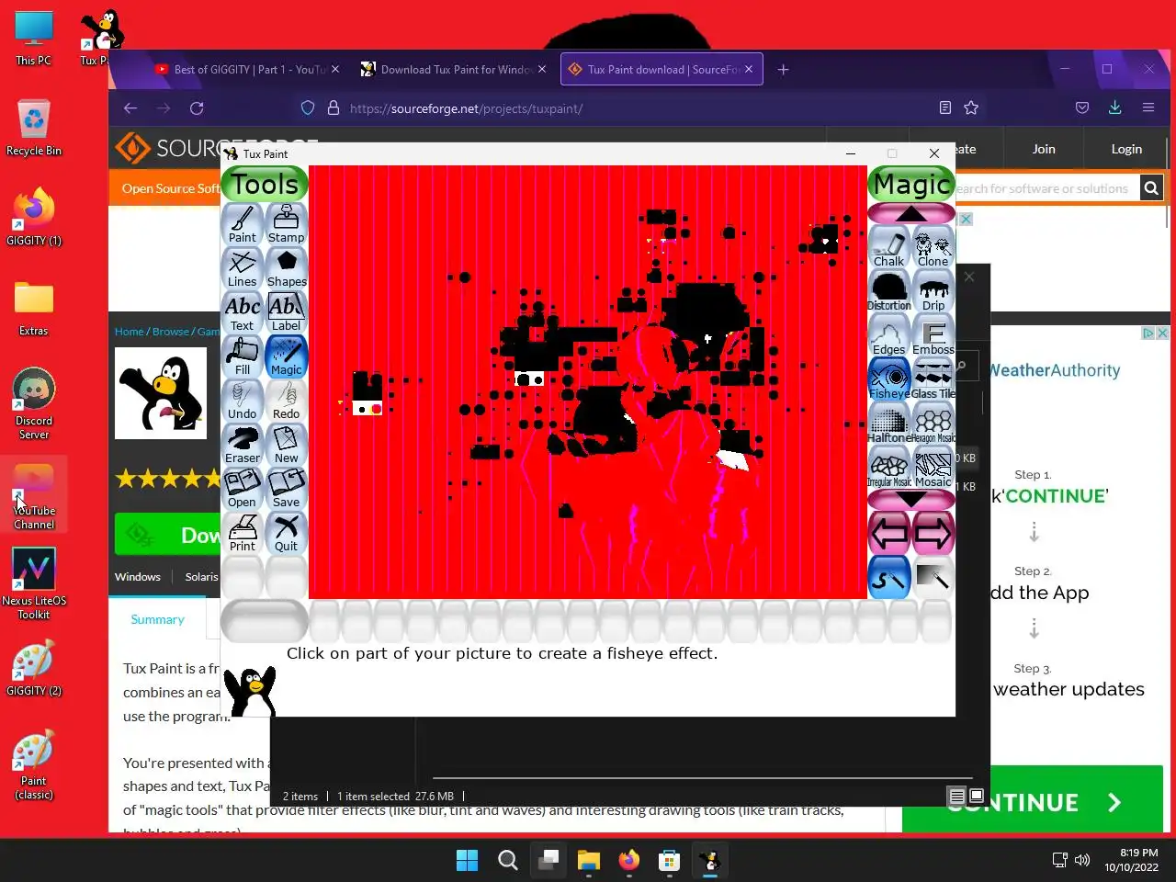Open taskbar Search

pos(507,860)
